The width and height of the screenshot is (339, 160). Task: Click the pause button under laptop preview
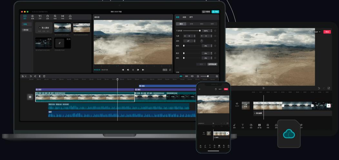tap(133, 70)
